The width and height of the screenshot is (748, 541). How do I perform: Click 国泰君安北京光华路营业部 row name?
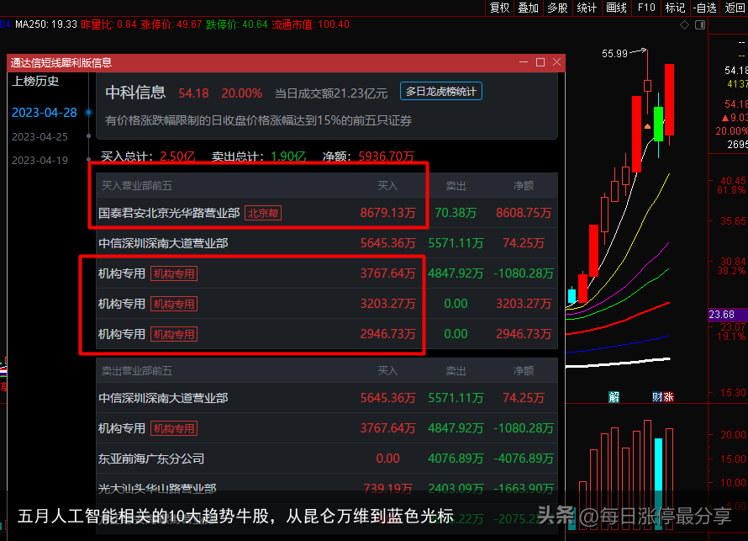pos(169,213)
